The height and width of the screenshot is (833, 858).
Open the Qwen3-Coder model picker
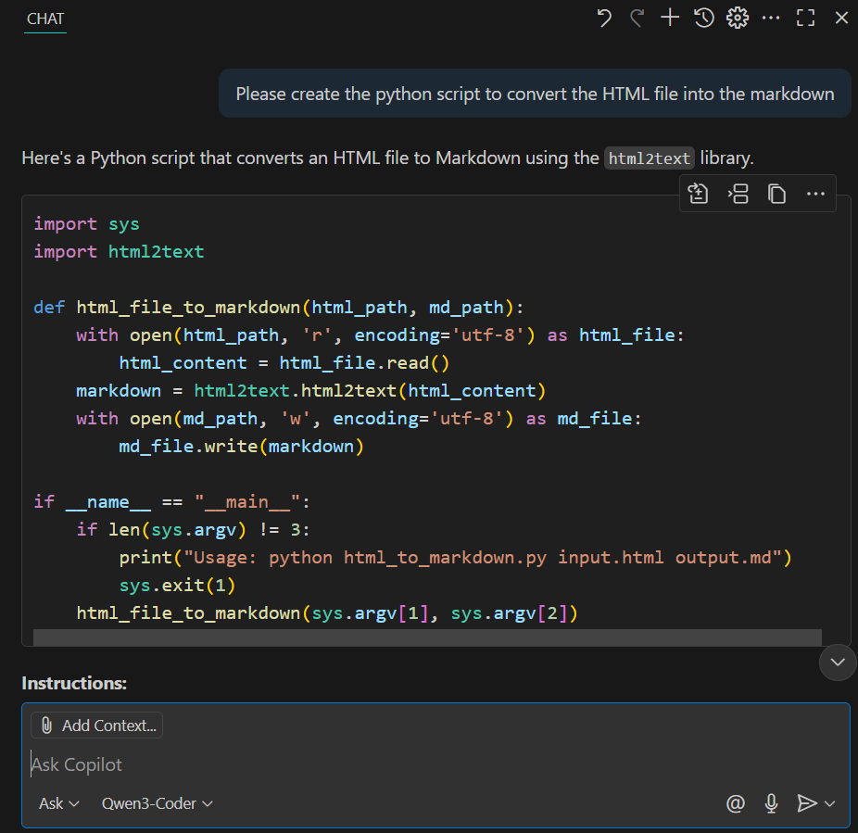pos(156,803)
